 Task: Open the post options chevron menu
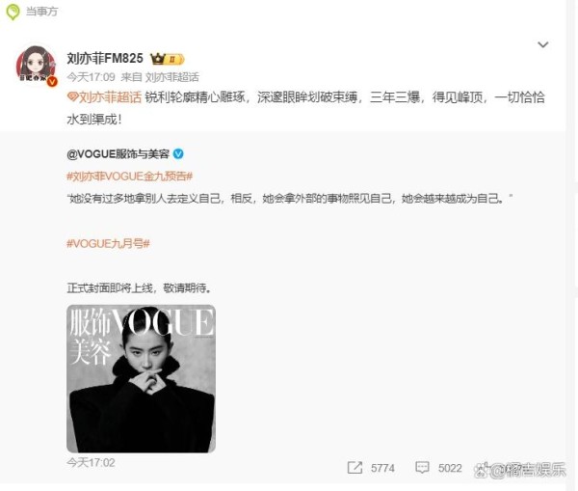coord(543,44)
